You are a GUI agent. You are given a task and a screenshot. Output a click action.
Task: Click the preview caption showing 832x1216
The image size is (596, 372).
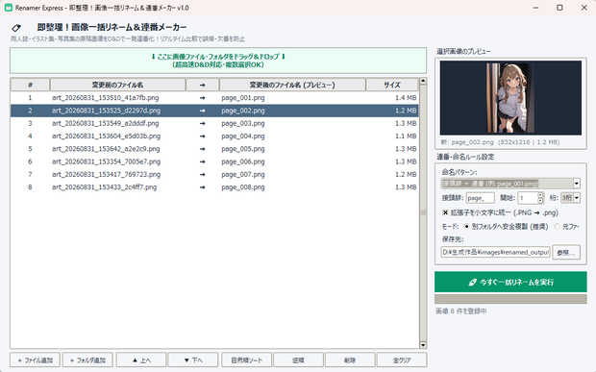point(500,142)
